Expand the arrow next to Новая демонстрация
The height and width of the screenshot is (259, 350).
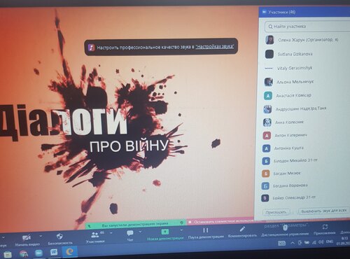click(181, 230)
